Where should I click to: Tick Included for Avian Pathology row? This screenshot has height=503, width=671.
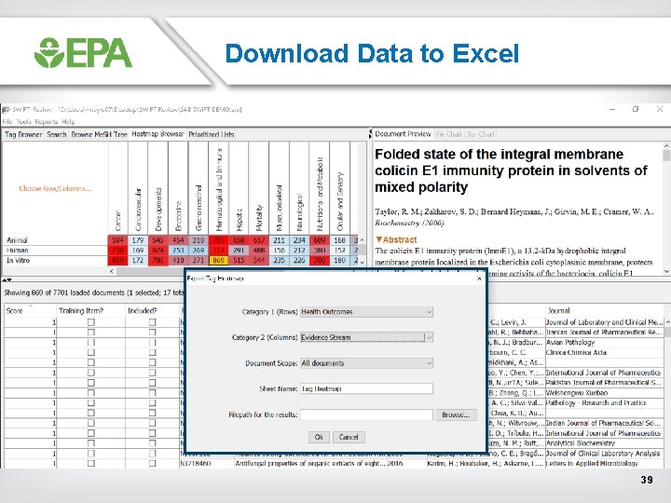click(152, 342)
